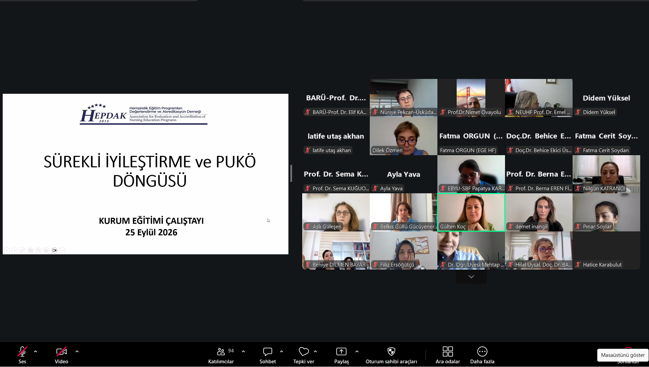Open Oturum sahibi araçları shield icon
This screenshot has width=649, height=367.
click(x=391, y=351)
